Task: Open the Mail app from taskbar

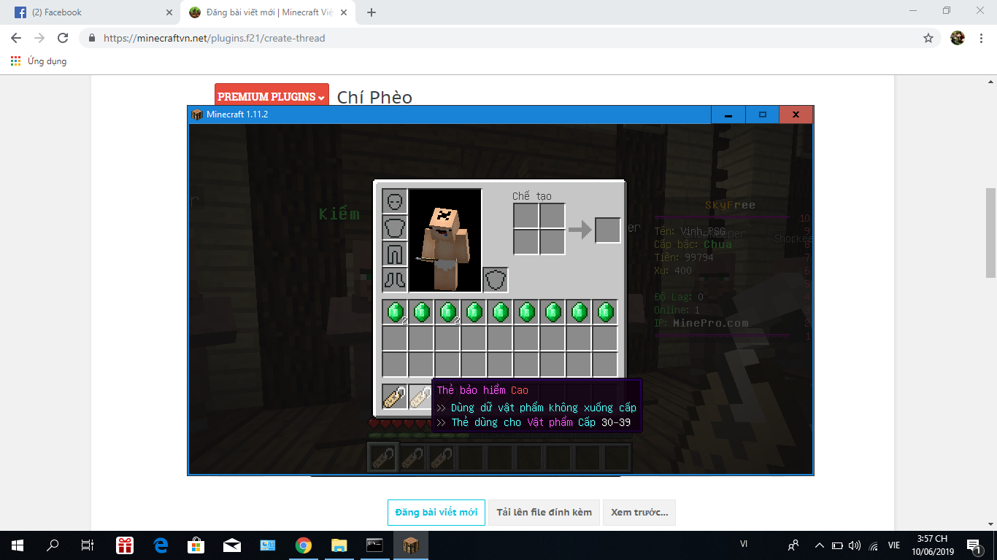Action: point(232,545)
